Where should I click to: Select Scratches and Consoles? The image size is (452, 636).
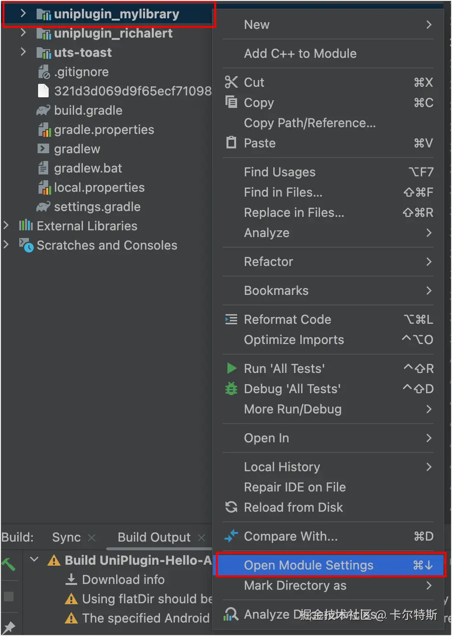pyautogui.click(x=106, y=245)
